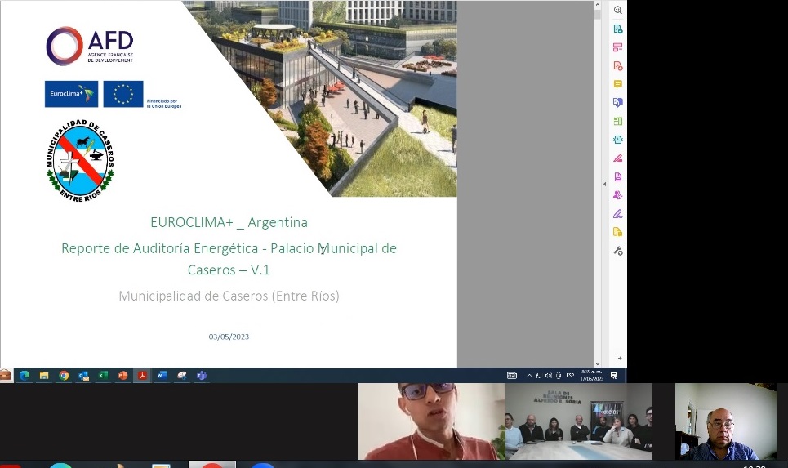This screenshot has height=468, width=788.
Task: Open Microsoft Teams from the taskbar
Action: 202,376
